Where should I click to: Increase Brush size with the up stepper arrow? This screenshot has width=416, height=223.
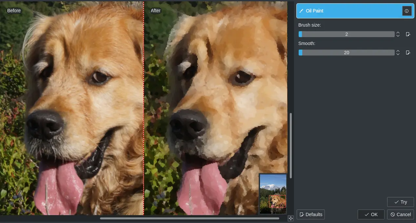pos(398,32)
